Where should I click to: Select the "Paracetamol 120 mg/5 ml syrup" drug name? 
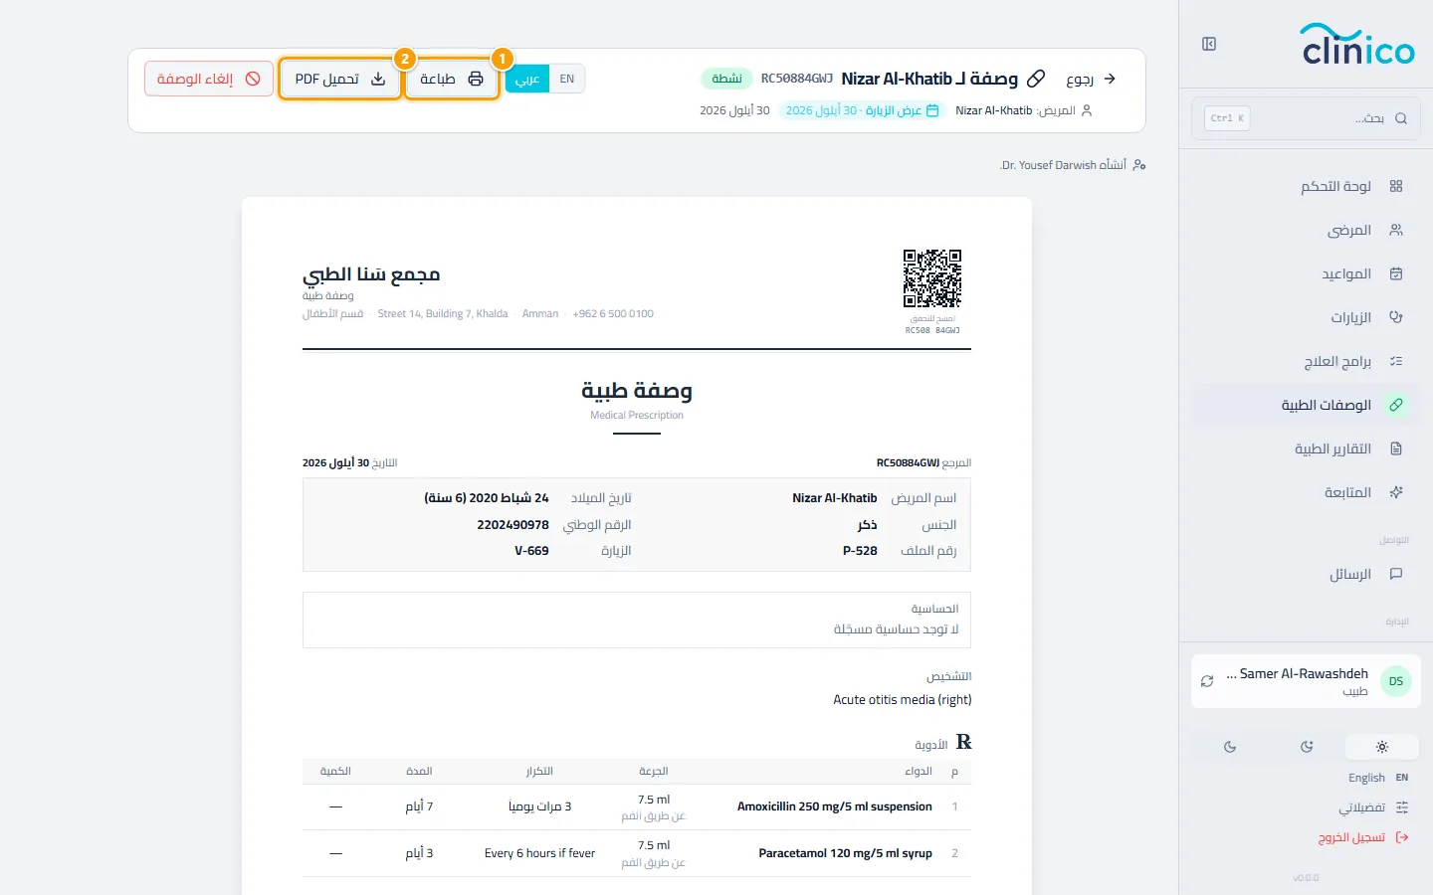845,853
